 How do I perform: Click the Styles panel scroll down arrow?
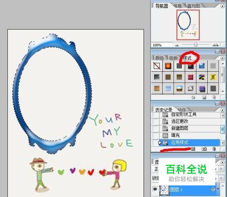223,91
